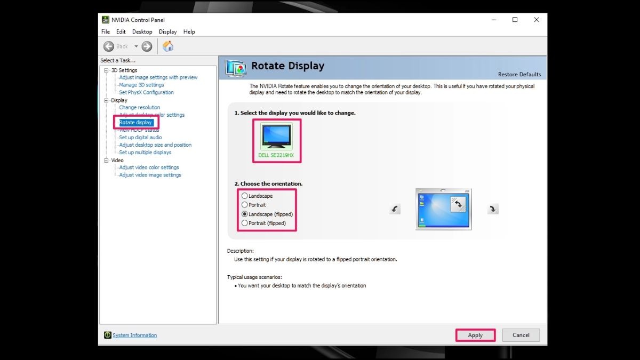Image resolution: width=640 pixels, height=360 pixels.
Task: Close the NVIDIA Control Panel window
Action: (x=537, y=20)
